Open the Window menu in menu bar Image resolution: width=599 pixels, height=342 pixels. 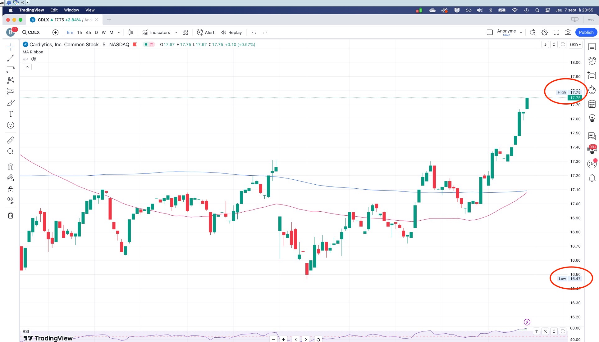(x=71, y=10)
